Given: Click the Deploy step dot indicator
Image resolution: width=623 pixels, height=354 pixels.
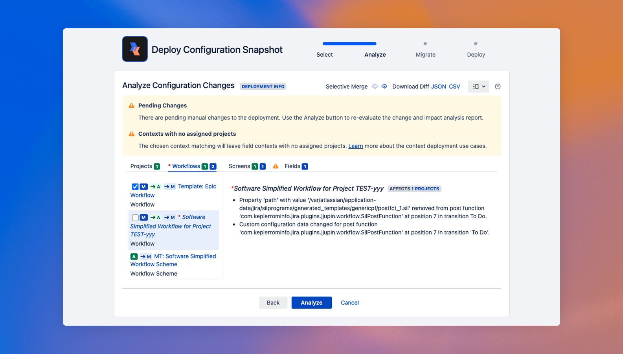Looking at the screenshot, I should coord(476,44).
